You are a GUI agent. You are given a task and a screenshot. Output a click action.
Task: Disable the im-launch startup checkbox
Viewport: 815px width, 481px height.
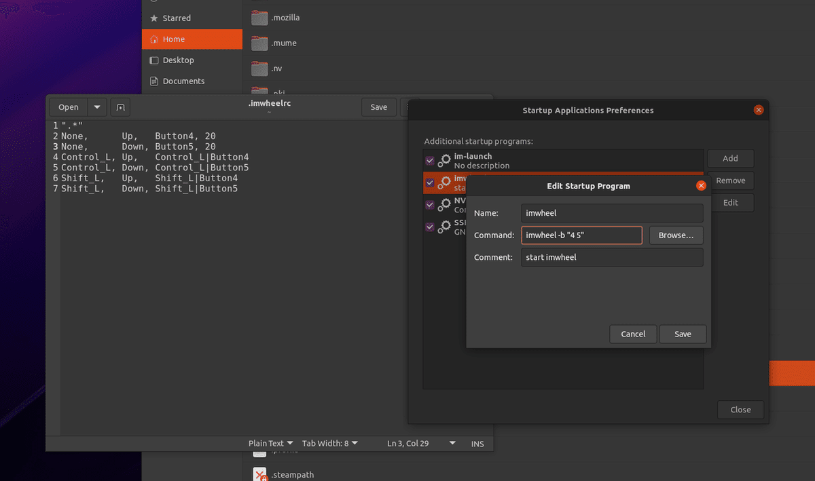[429, 160]
